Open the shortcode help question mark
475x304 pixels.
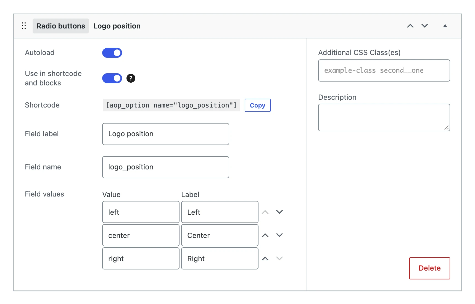point(131,78)
